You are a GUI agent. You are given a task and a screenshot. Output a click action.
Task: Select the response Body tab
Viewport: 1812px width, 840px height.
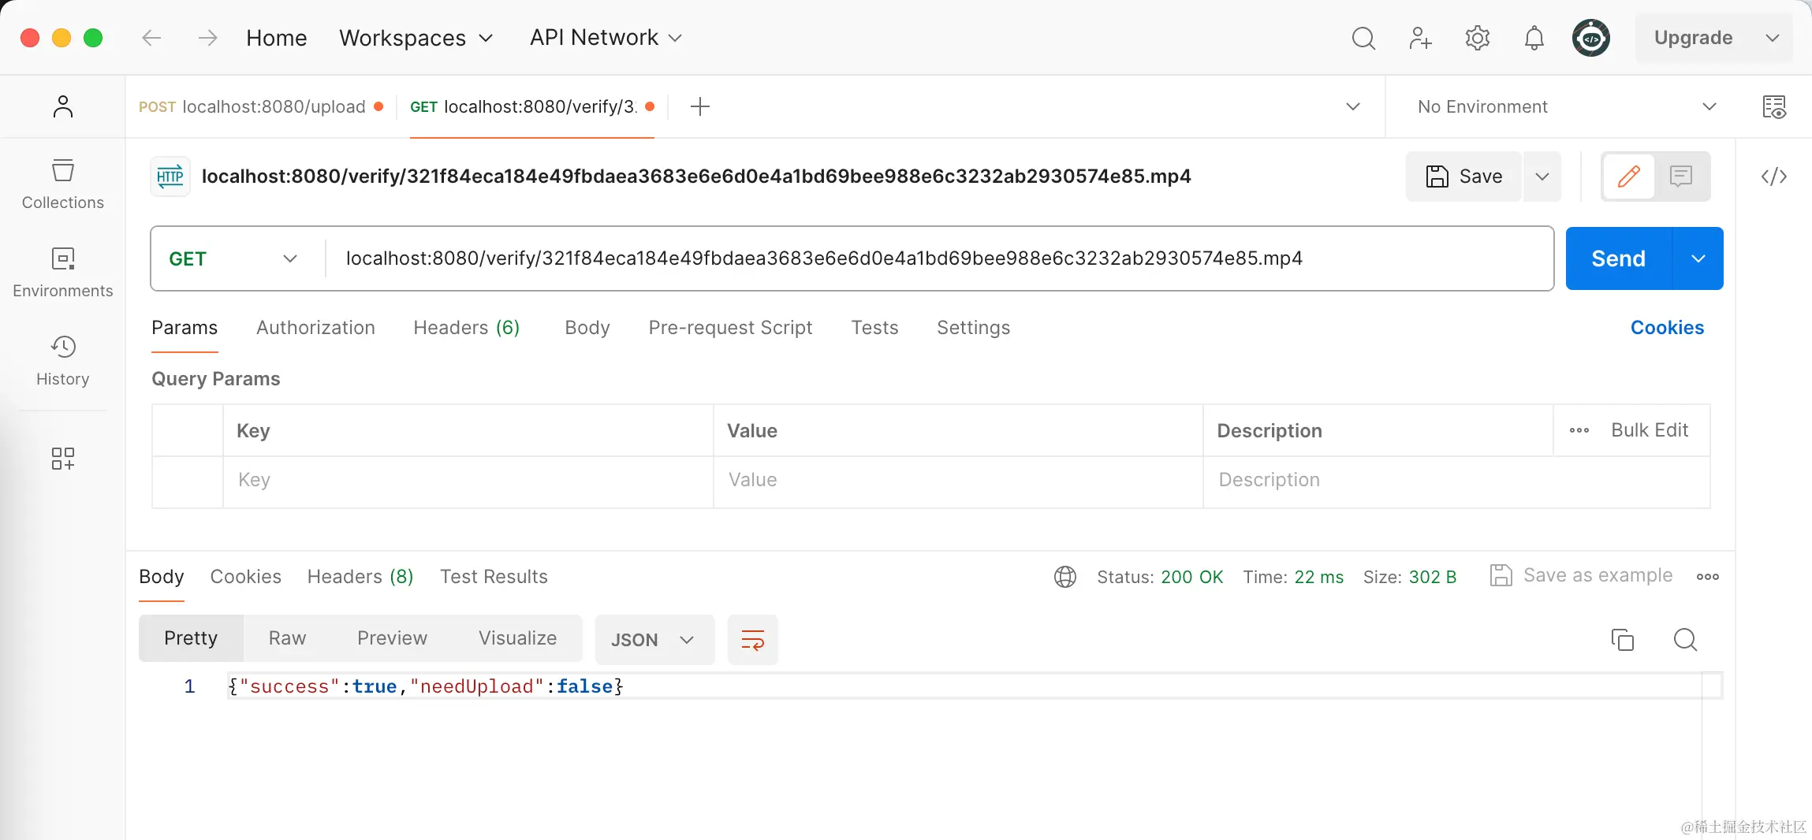click(x=161, y=577)
